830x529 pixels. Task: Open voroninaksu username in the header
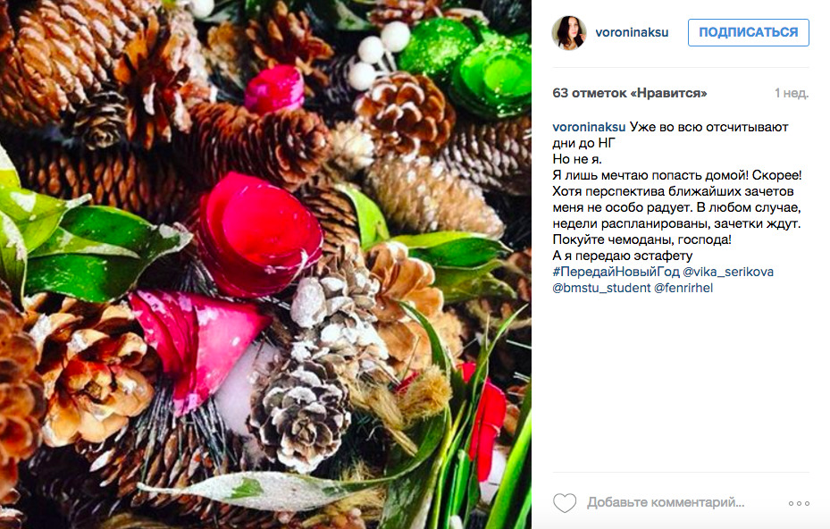[632, 33]
